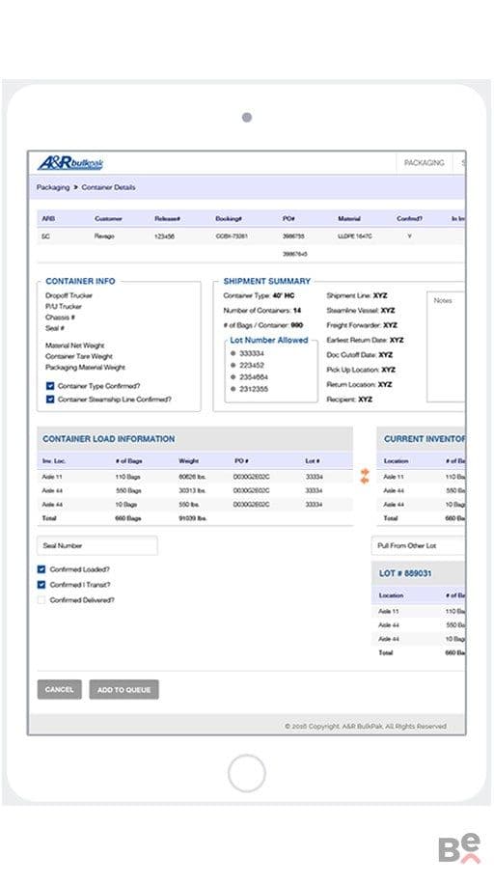Select lot number 2354664 bullet

[233, 377]
